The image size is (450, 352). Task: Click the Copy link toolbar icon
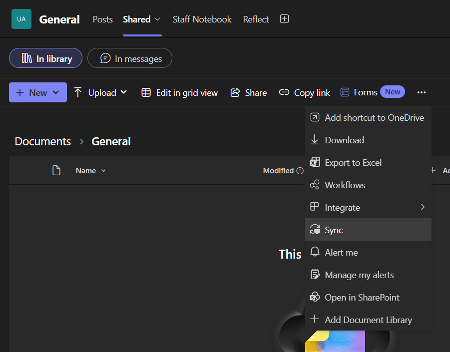pos(284,92)
